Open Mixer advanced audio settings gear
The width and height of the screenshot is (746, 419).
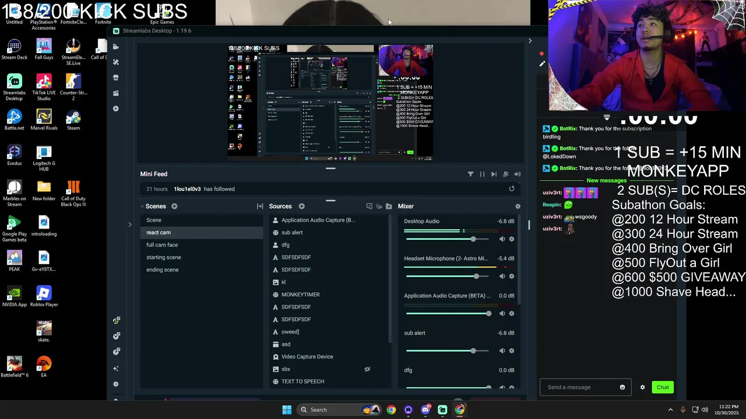pos(518,206)
